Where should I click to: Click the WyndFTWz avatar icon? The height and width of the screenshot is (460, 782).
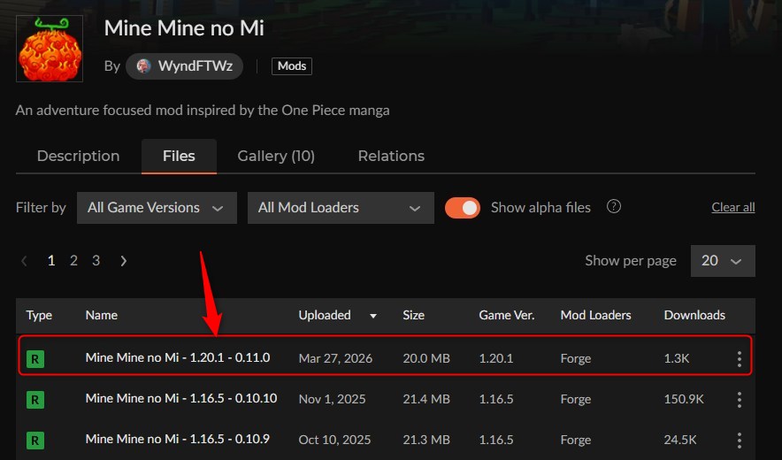coord(143,65)
